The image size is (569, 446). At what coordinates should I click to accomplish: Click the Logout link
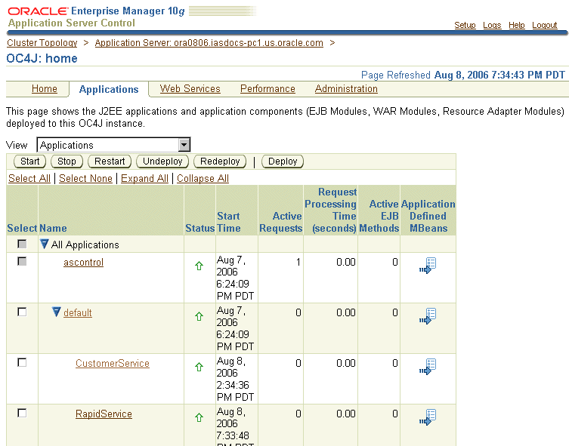[x=544, y=25]
